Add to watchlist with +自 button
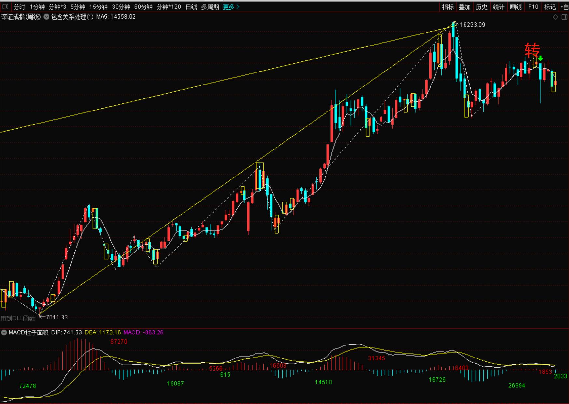 (x=564, y=7)
